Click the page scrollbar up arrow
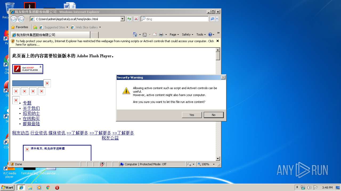Viewport: 341px width, 191px height. [218, 50]
